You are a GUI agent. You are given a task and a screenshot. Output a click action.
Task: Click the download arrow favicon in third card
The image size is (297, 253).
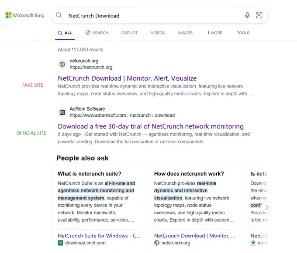click(253, 243)
